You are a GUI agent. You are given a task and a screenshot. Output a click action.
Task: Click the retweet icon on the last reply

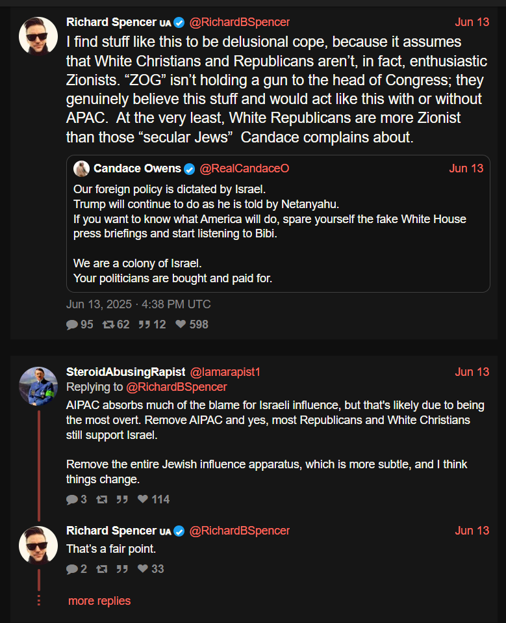(x=101, y=569)
